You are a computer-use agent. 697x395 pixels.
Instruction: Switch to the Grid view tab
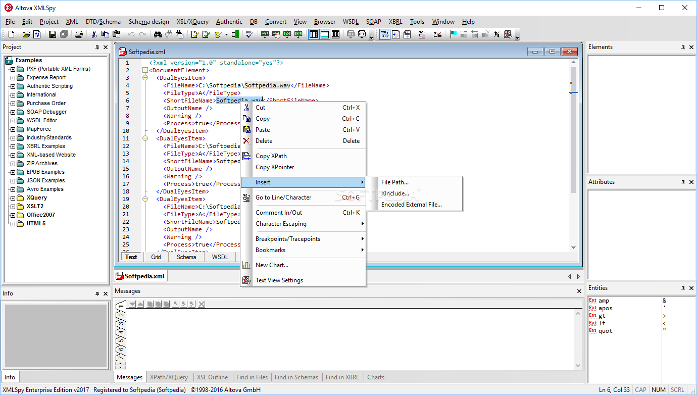(x=156, y=257)
